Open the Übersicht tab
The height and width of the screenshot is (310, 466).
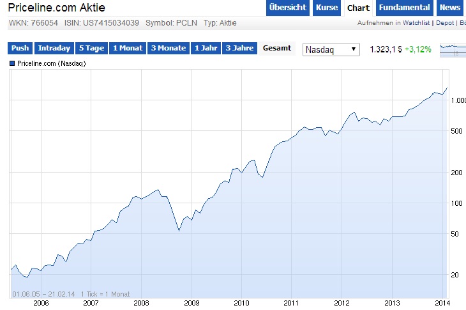point(287,8)
